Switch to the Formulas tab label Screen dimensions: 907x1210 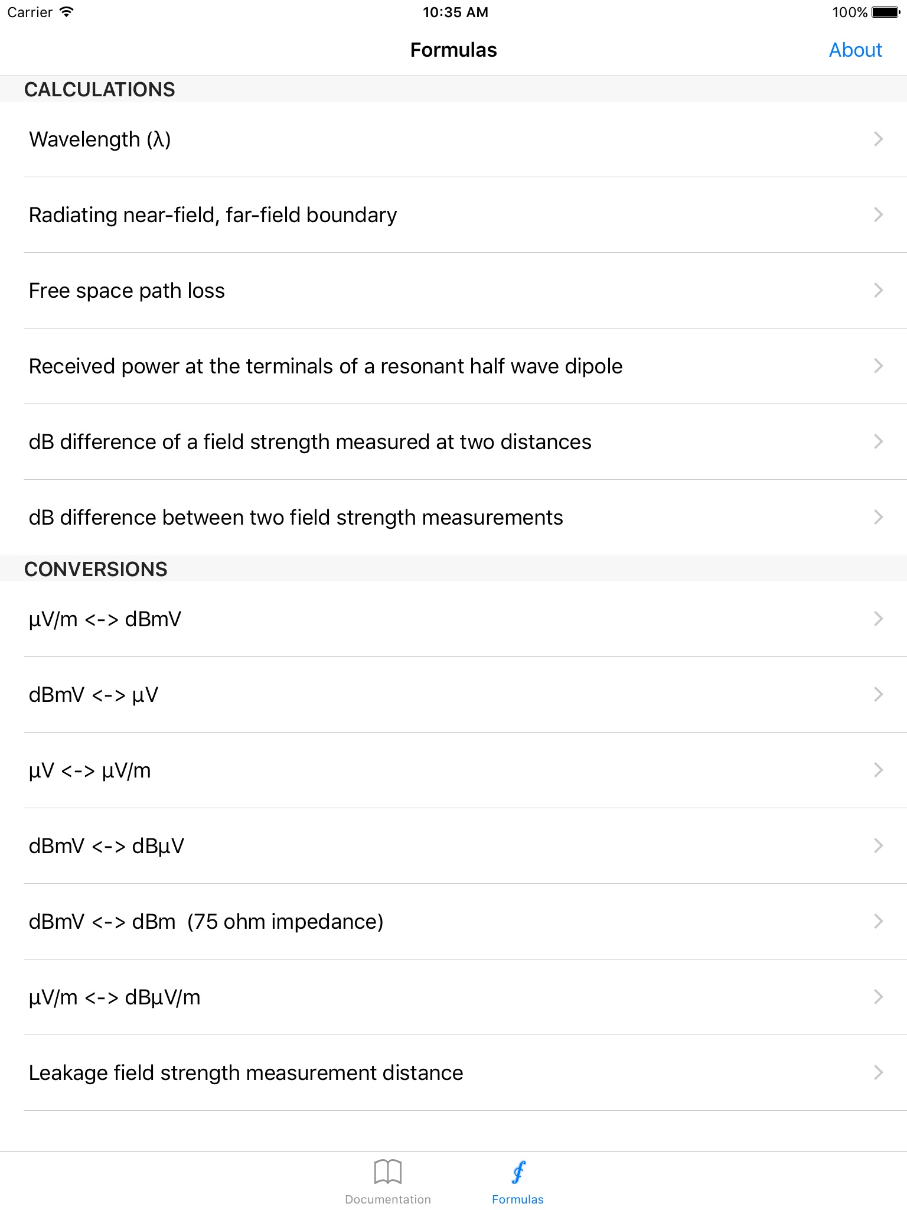[518, 1199]
